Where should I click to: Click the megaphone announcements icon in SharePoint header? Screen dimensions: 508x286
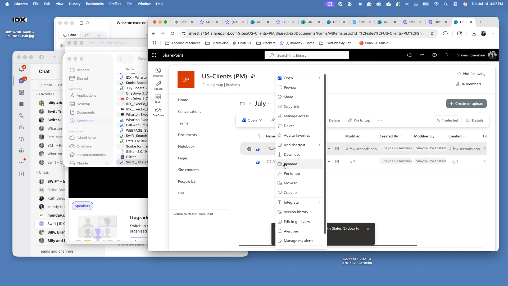(x=409, y=55)
